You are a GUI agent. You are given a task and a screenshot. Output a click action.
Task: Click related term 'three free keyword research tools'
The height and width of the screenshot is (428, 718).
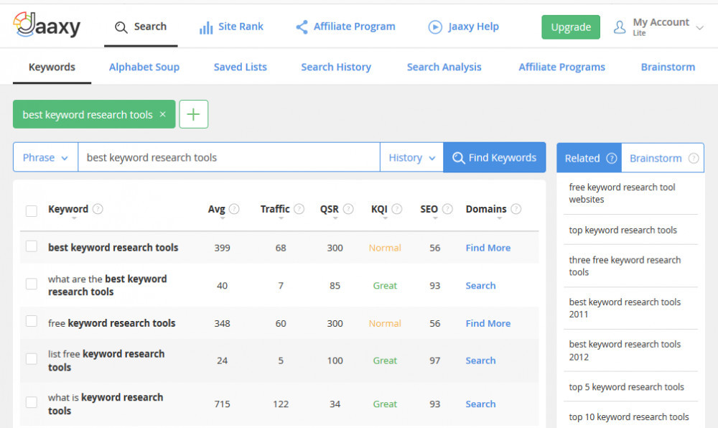pos(625,266)
